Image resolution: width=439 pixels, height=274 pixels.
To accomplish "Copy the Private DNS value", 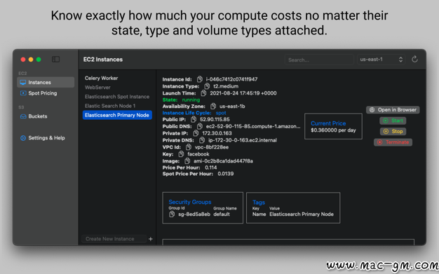I will point(202,140).
